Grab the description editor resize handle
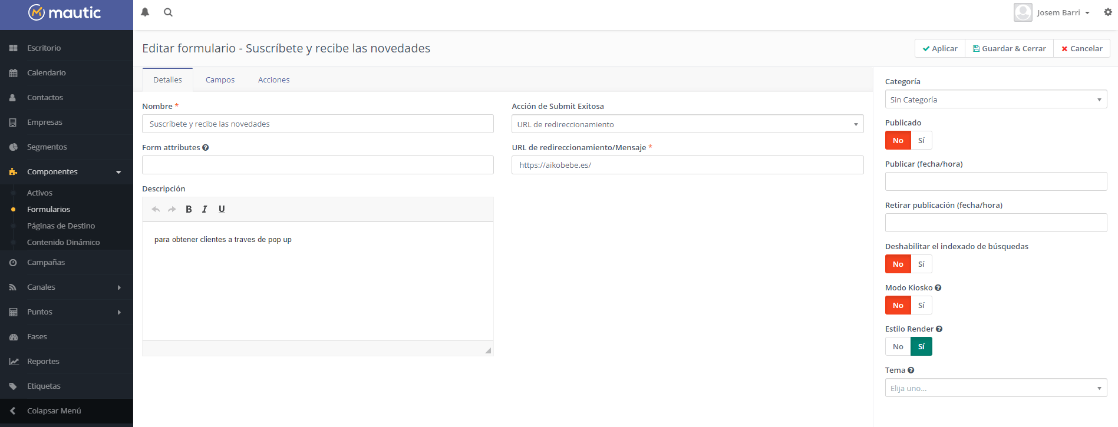Screen dimensions: 1118x427 click(x=488, y=350)
